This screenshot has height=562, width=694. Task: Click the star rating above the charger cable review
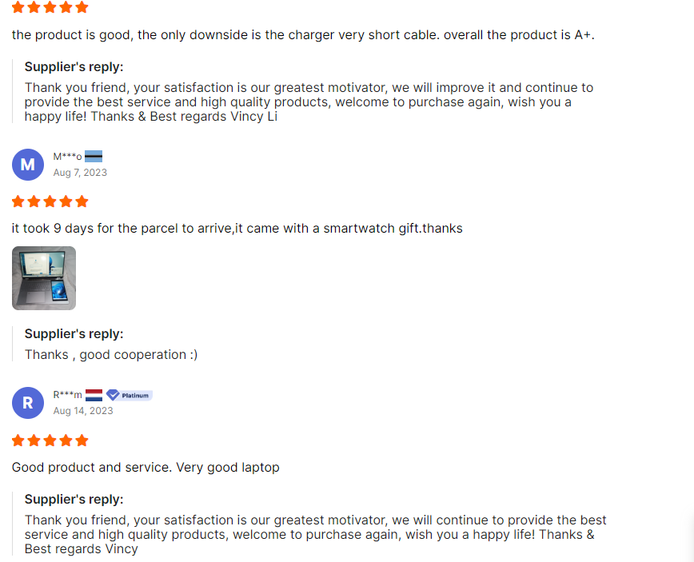click(50, 7)
